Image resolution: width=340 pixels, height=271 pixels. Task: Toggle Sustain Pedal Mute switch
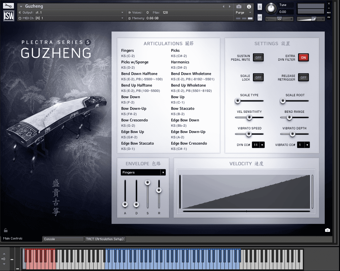point(258,58)
